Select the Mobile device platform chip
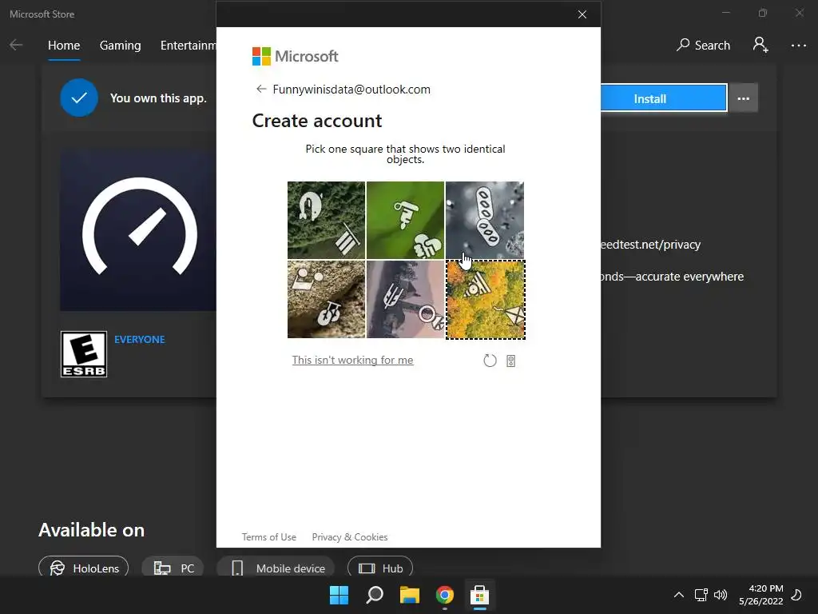This screenshot has width=818, height=614. click(277, 568)
